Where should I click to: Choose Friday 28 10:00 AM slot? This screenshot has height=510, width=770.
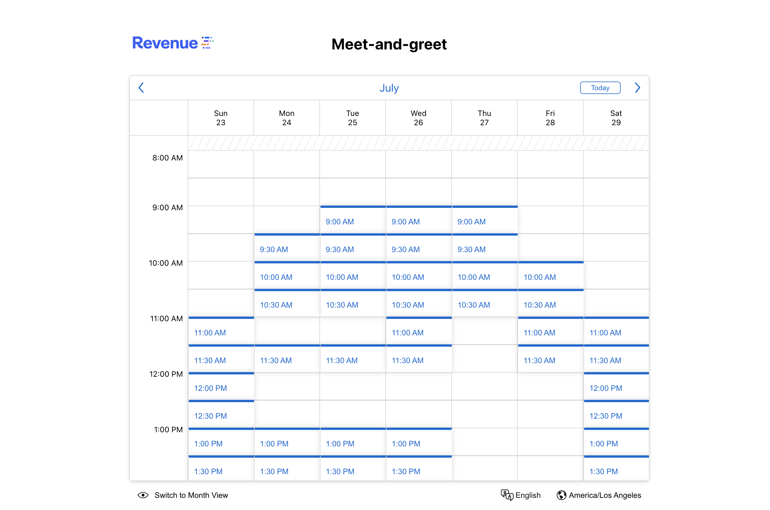click(550, 277)
